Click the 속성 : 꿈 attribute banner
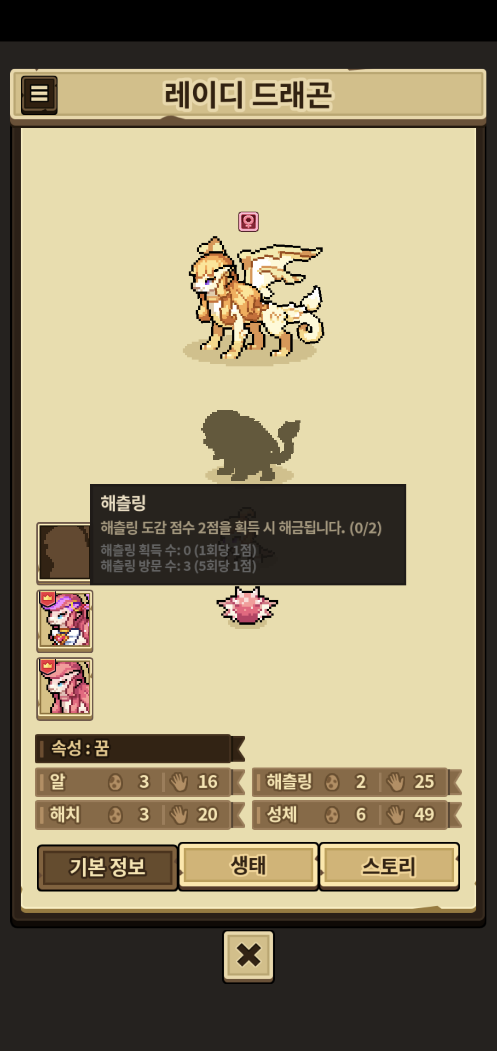This screenshot has height=1051, width=497. [140, 749]
